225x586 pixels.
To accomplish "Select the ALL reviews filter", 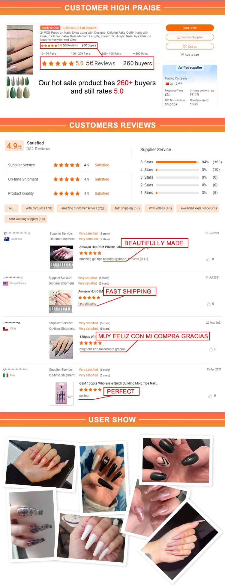I will [x=11, y=208].
